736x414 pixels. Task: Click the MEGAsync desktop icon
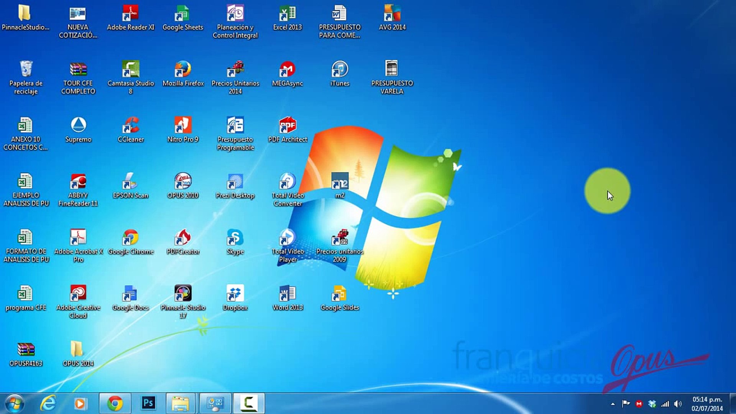(x=287, y=69)
